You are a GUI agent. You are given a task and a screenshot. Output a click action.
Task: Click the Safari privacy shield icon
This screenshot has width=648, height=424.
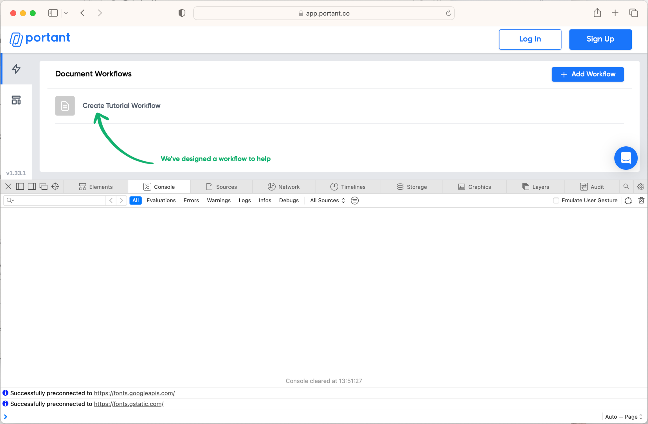182,13
